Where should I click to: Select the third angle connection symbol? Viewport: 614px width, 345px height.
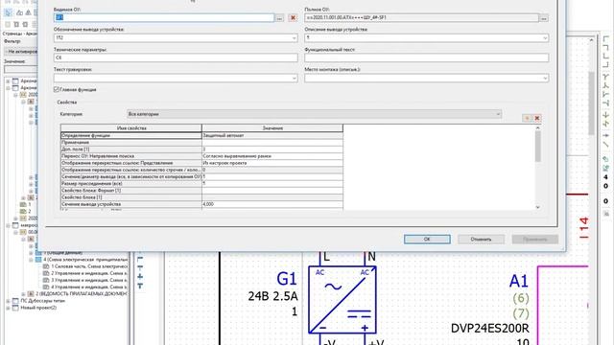point(605,56)
